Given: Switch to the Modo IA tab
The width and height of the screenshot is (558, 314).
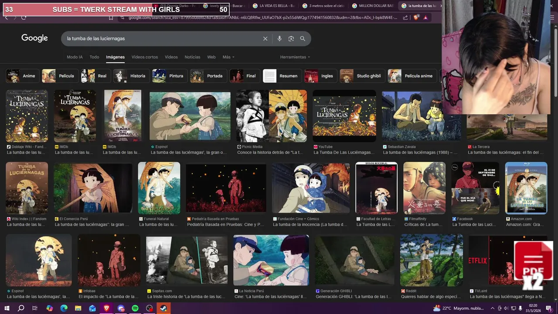Looking at the screenshot, I should pyautogui.click(x=75, y=57).
